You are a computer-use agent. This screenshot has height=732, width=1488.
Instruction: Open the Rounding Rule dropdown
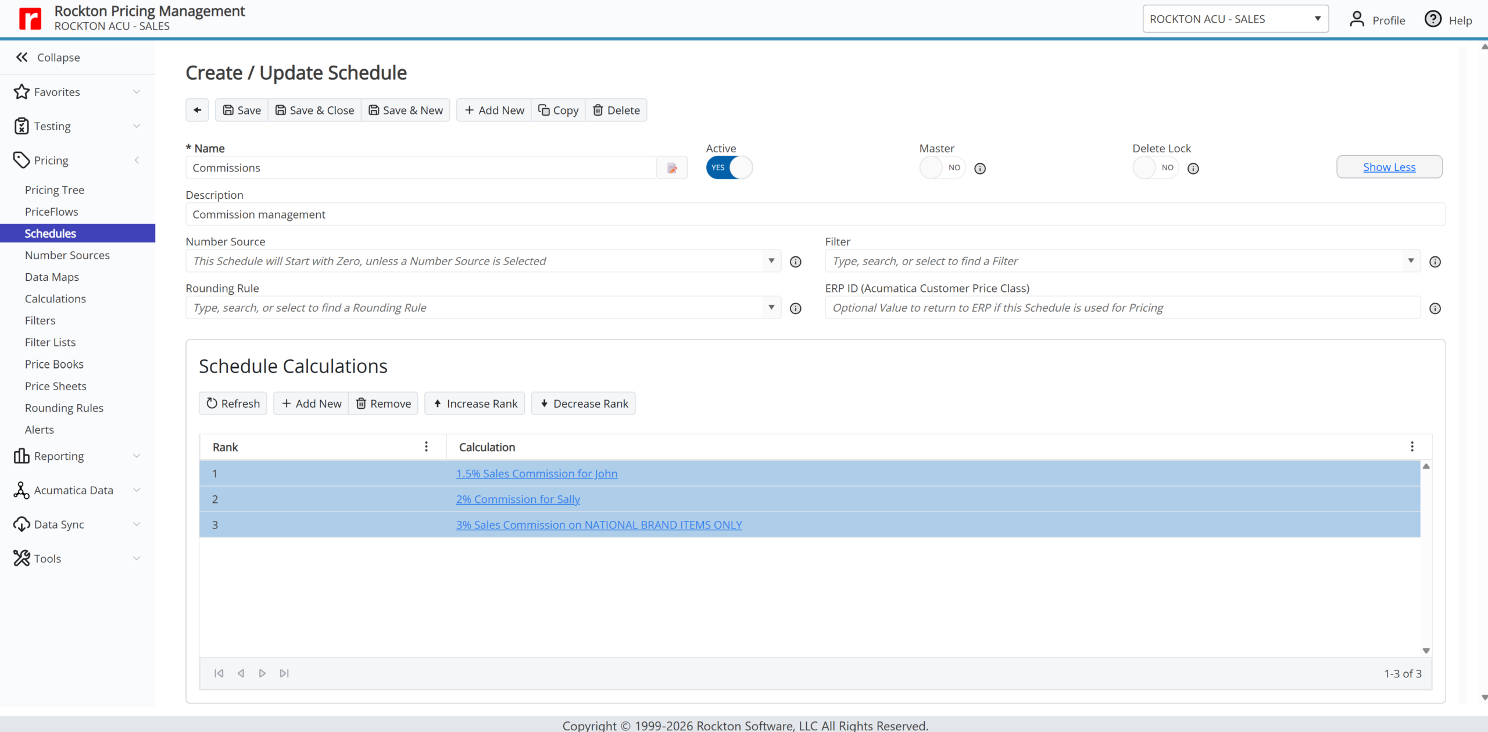(x=771, y=308)
